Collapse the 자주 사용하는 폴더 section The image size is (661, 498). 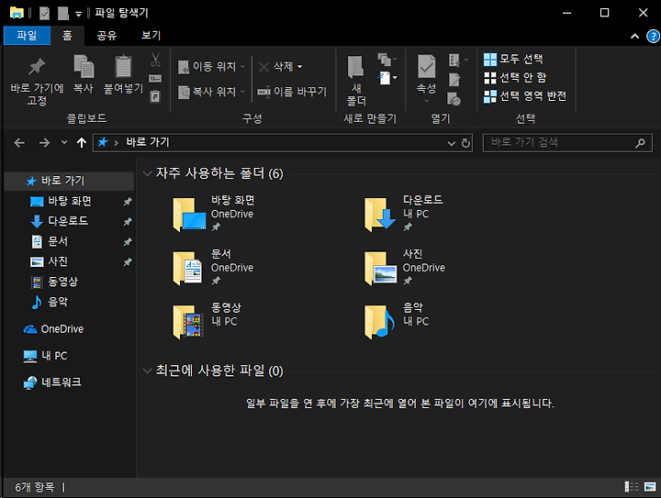(x=147, y=173)
